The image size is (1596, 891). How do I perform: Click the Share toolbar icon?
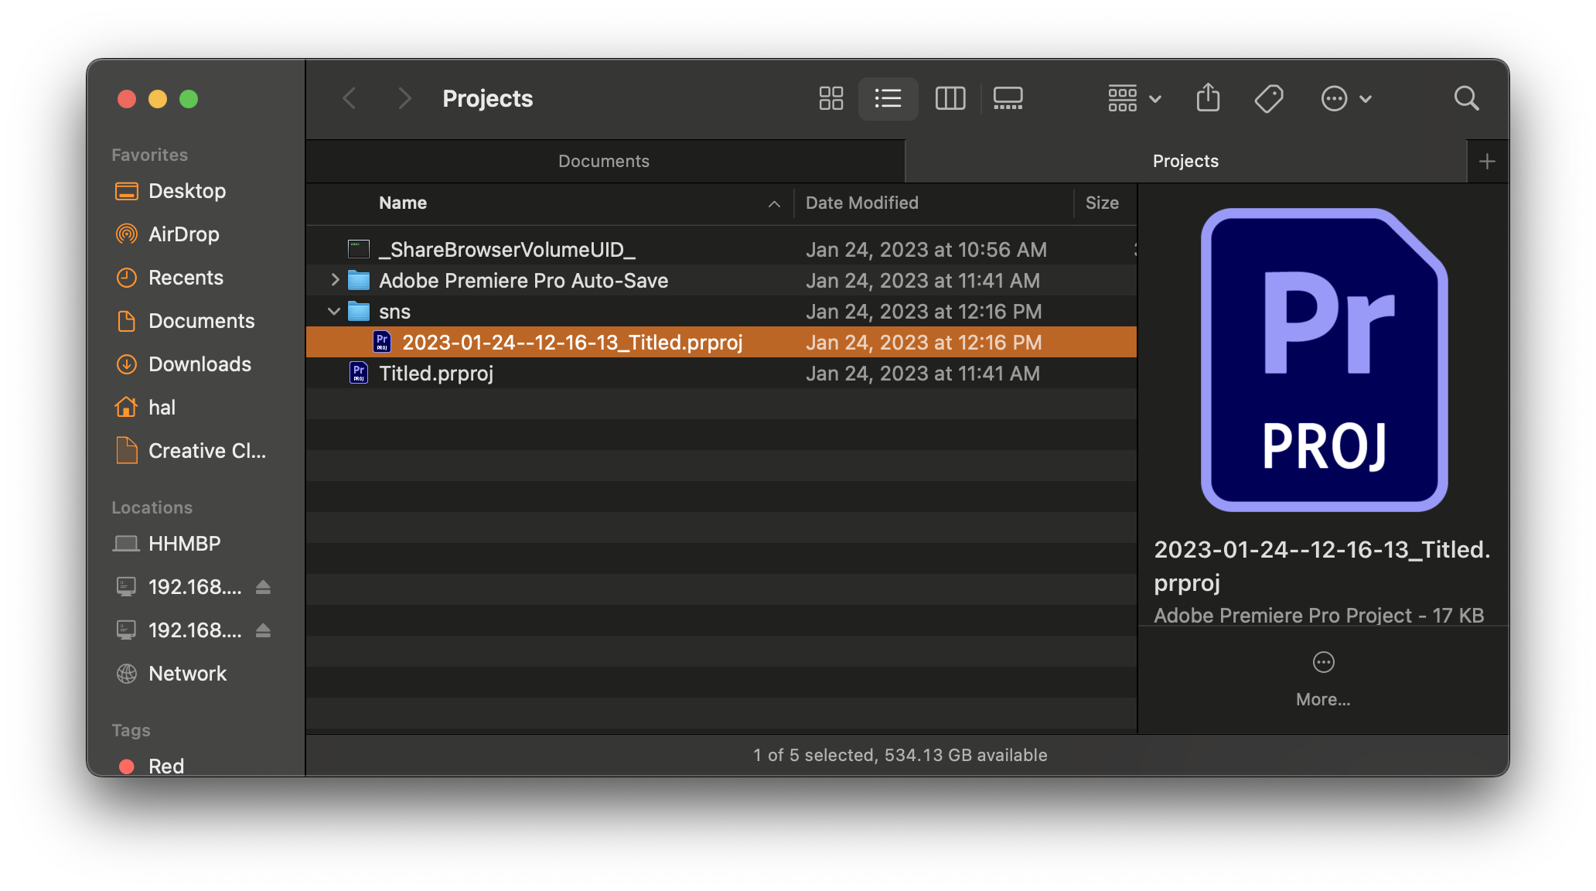pyautogui.click(x=1208, y=98)
